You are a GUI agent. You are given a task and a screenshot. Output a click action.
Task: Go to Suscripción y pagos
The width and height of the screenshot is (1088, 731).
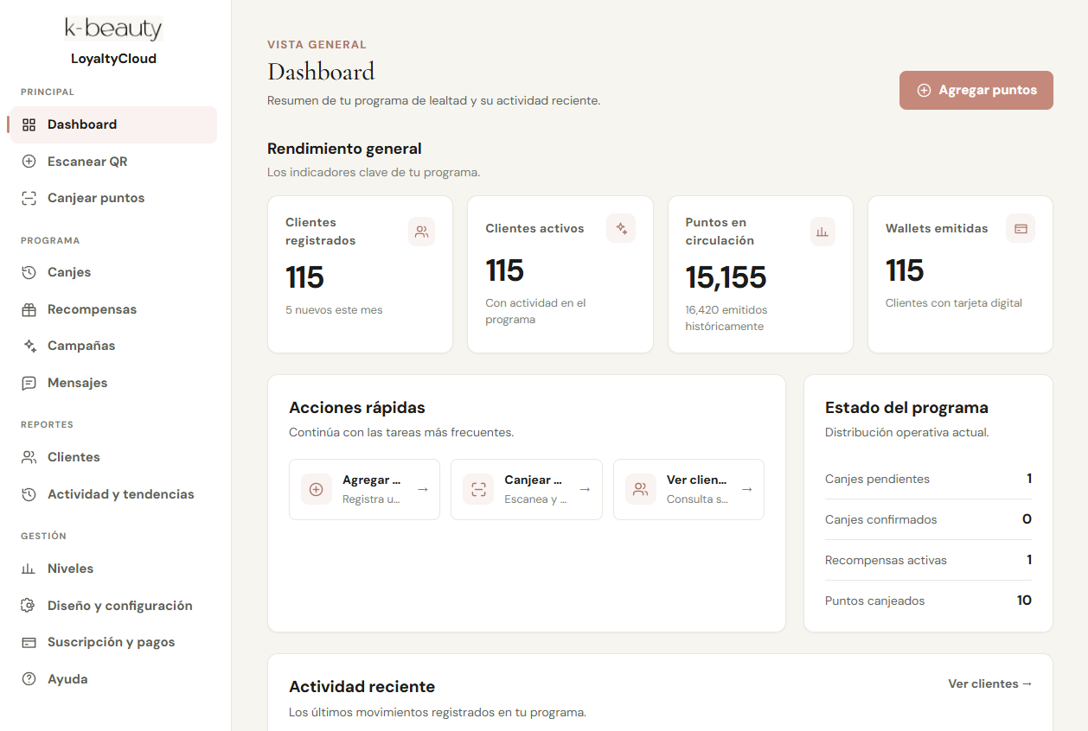[x=112, y=642]
